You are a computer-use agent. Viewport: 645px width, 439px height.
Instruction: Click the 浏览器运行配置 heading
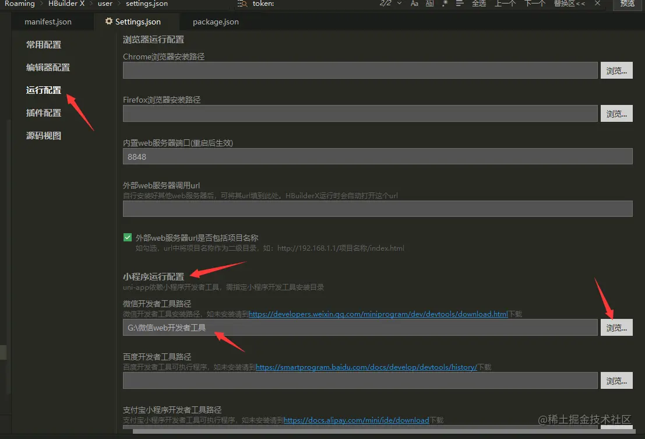coord(153,40)
